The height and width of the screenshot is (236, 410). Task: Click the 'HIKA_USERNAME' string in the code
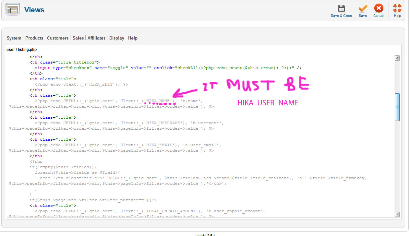pos(163,123)
